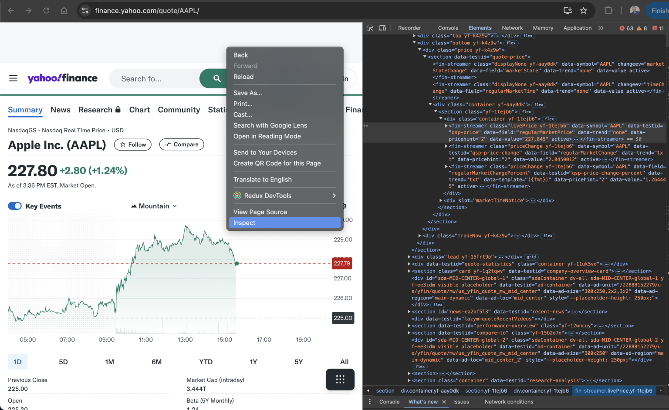Bookmark this page with star icon

click(x=584, y=10)
